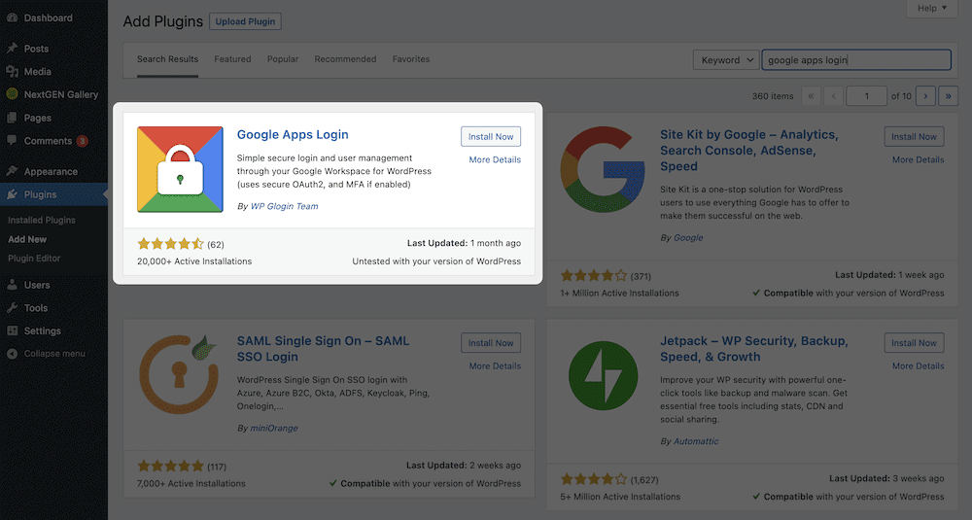This screenshot has width=972, height=520.
Task: Switch to Favorites tab
Action: pos(411,59)
